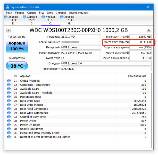Click the 12562 GB host reads value
The image size is (158, 155).
pyautogui.click(x=140, y=37)
